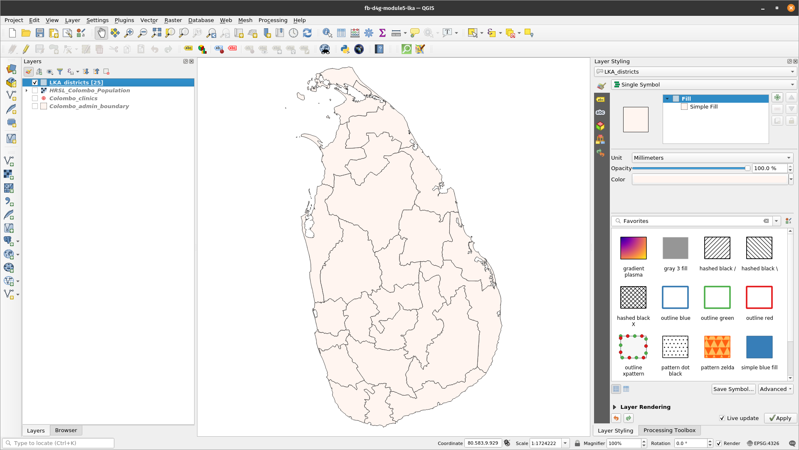The width and height of the screenshot is (799, 450).
Task: Filter legend funnel icon in Layers panel
Action: [x=60, y=72]
